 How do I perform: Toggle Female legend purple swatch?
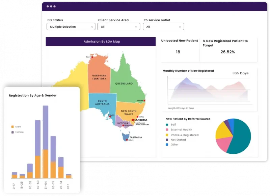[12, 132]
